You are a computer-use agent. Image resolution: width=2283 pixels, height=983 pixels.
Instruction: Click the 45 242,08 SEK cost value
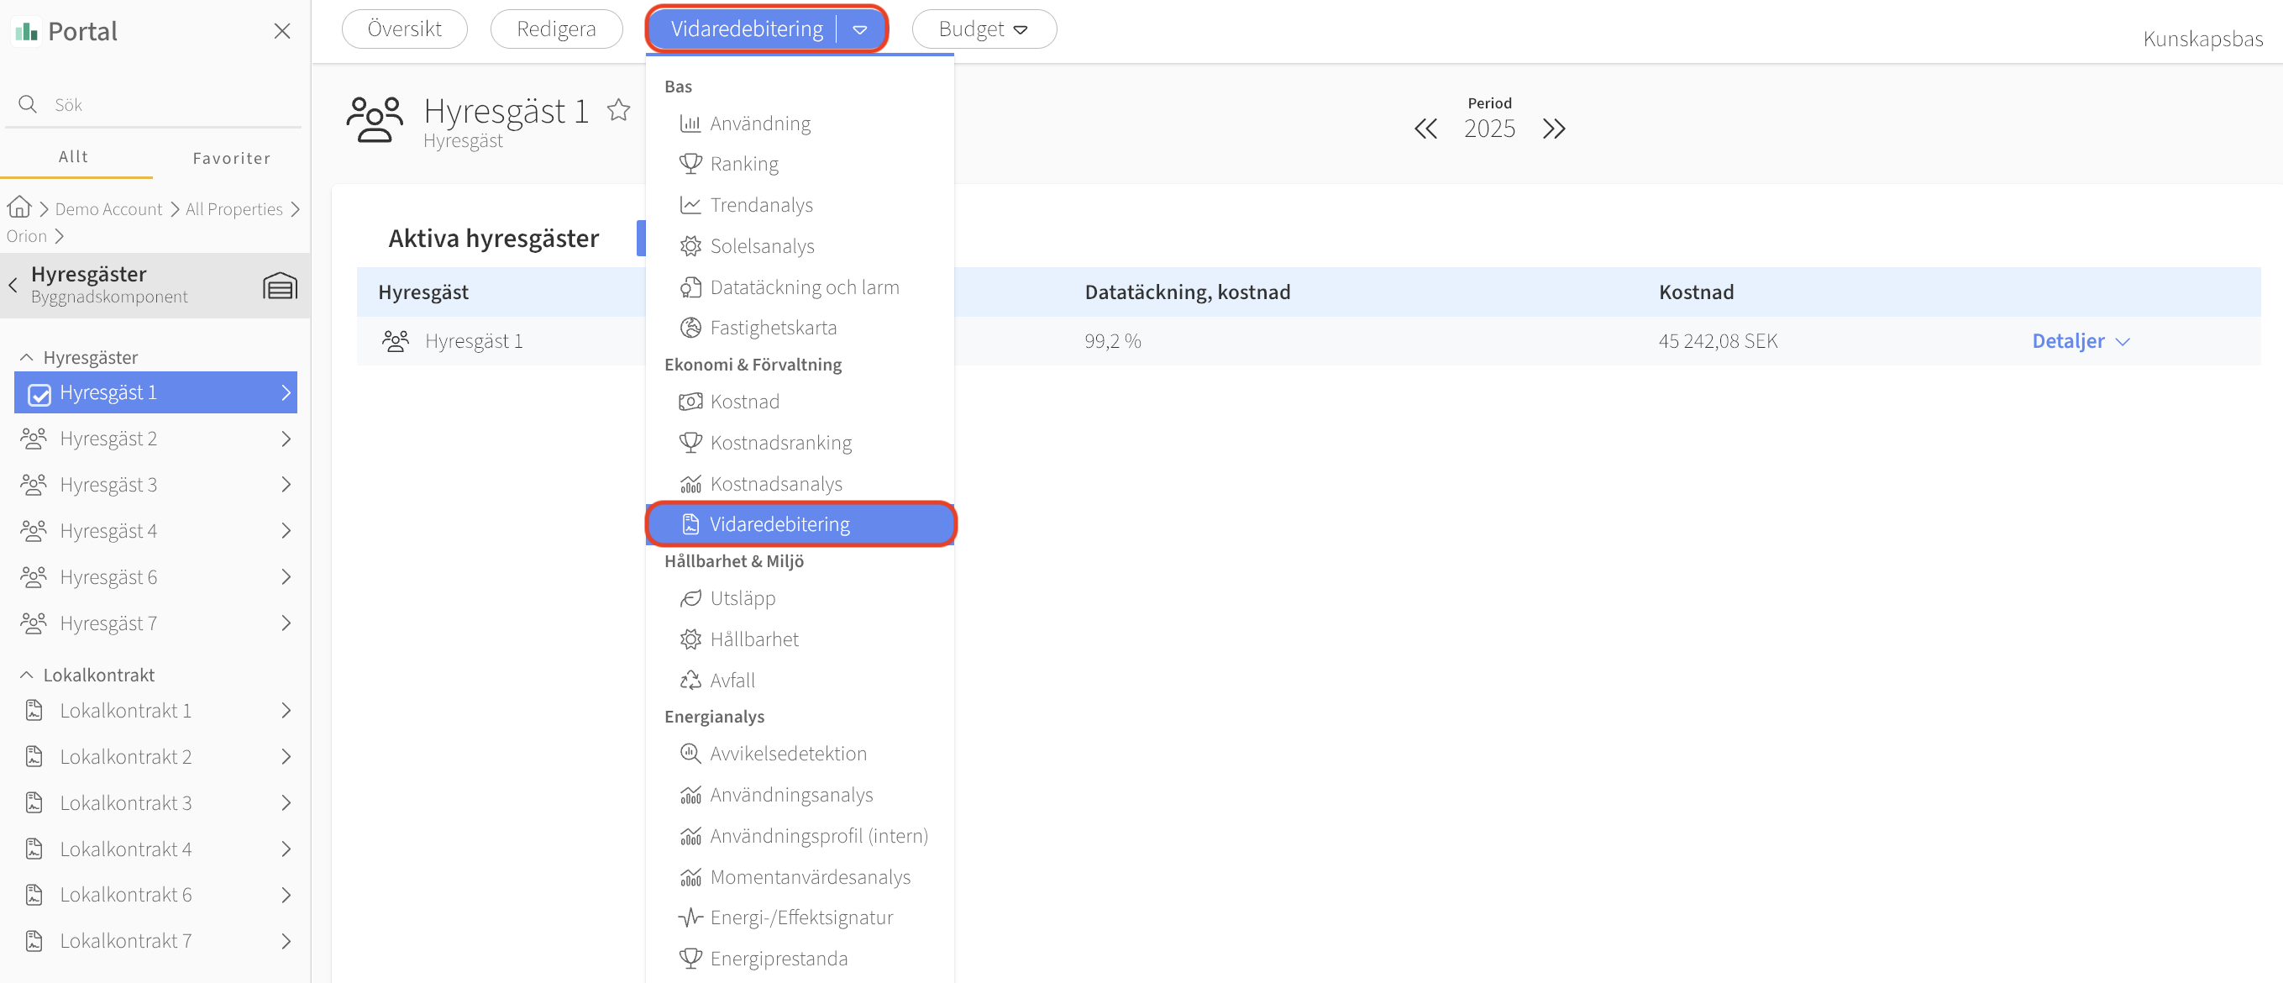[x=1718, y=341]
